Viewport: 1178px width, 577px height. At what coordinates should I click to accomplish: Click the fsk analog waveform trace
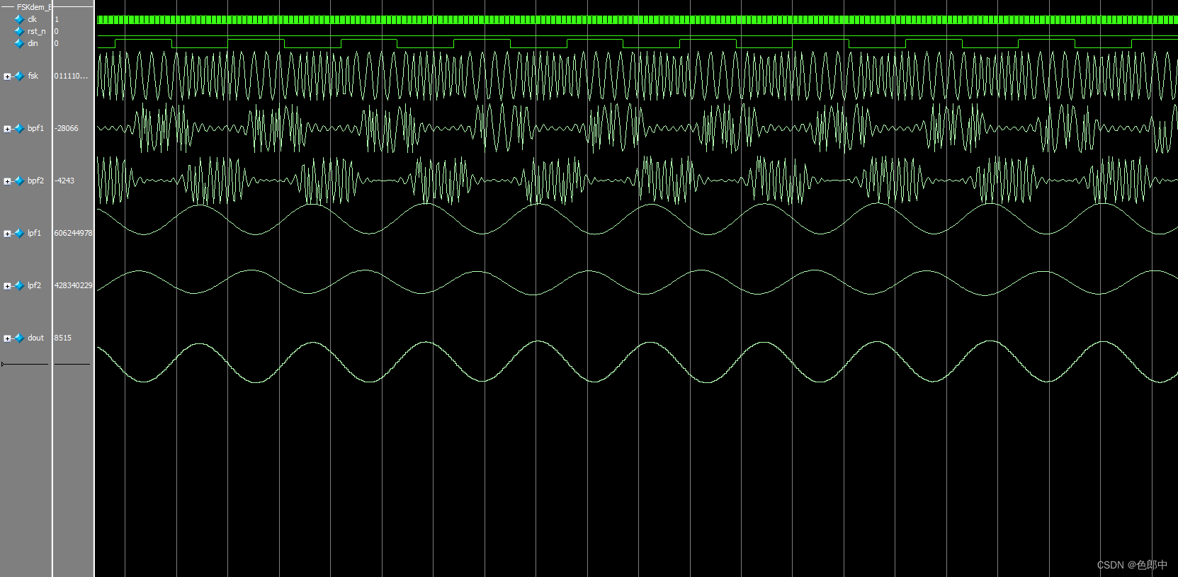[x=637, y=76]
